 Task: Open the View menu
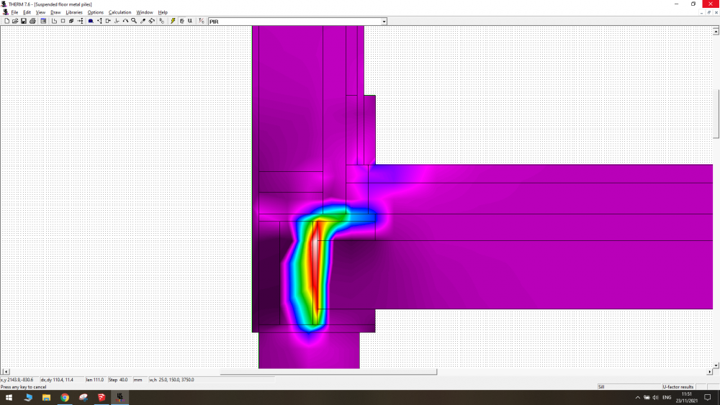(40, 12)
